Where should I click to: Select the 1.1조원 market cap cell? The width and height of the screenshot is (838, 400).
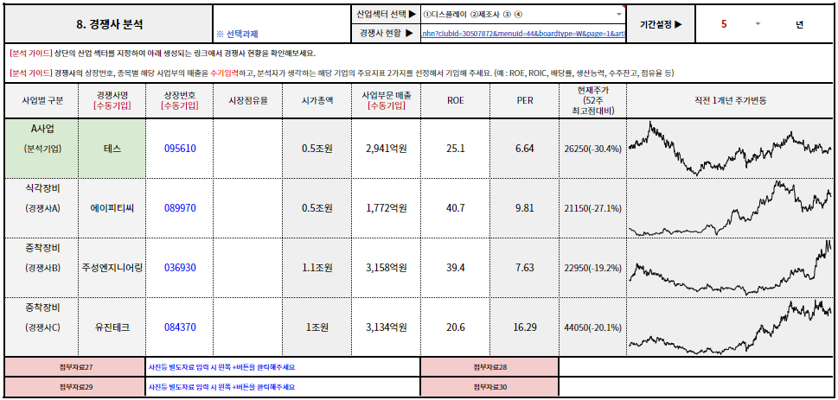point(317,268)
